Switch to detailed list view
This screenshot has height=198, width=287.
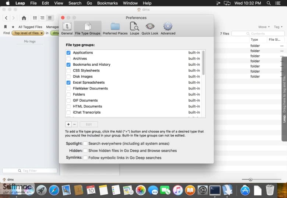50,18
